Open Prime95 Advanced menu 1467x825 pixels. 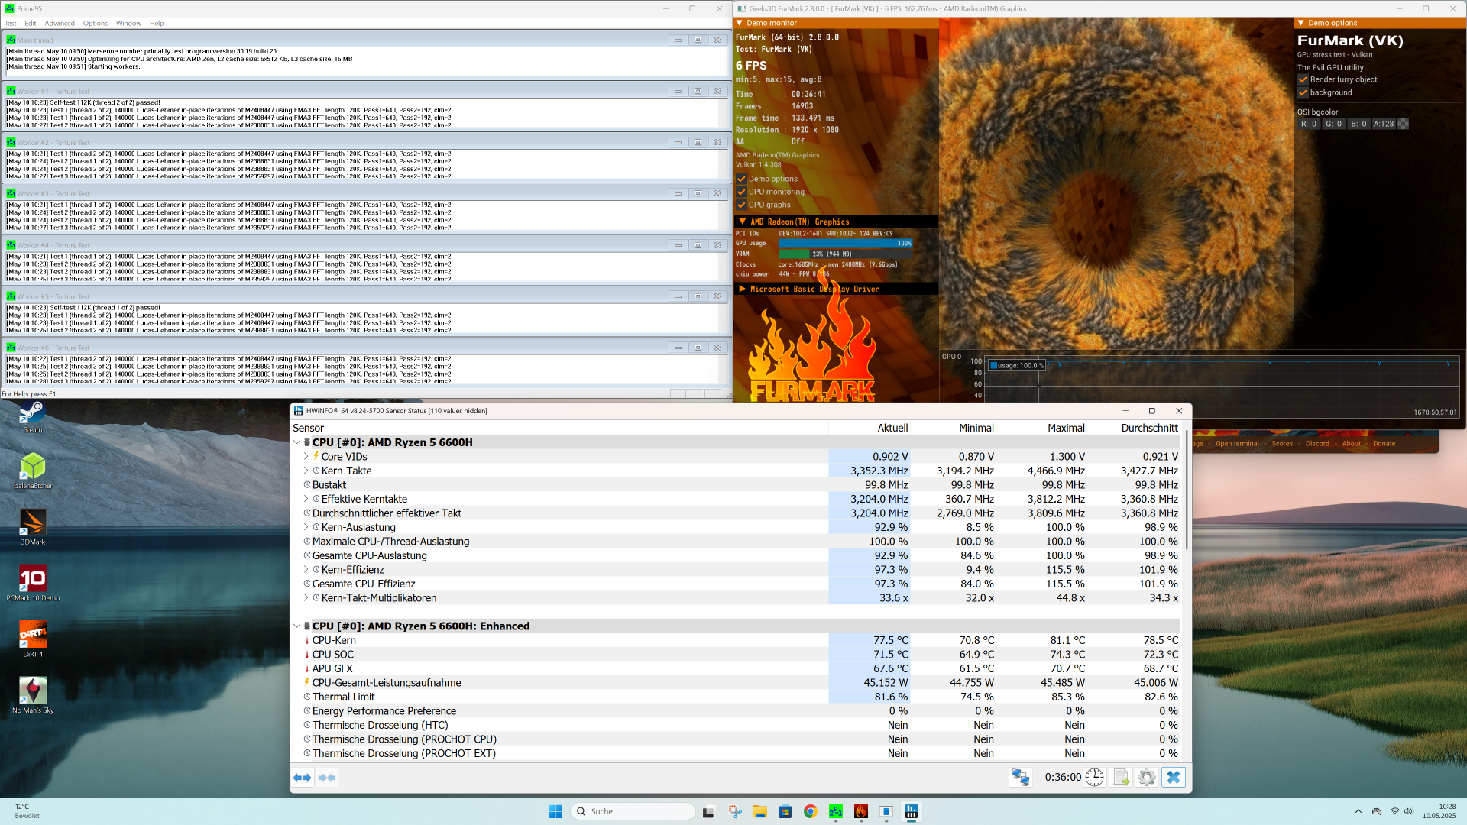60,23
